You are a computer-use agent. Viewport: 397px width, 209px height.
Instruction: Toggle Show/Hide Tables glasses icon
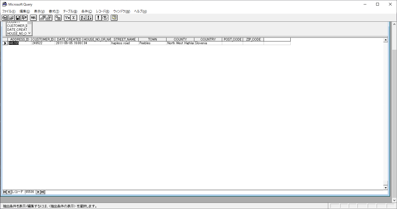click(43, 18)
